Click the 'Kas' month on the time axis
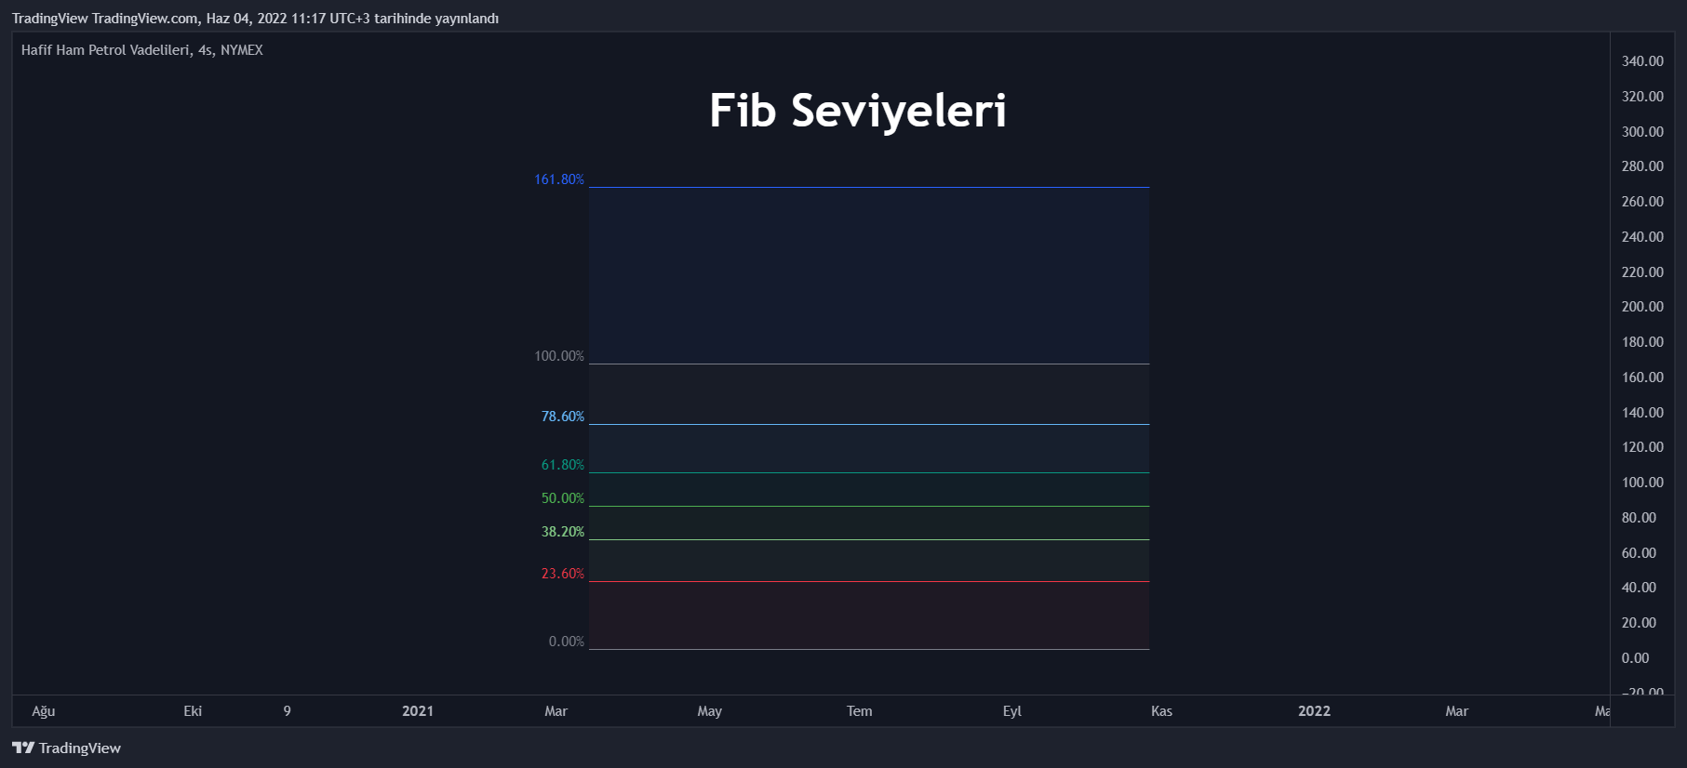 (x=1161, y=711)
